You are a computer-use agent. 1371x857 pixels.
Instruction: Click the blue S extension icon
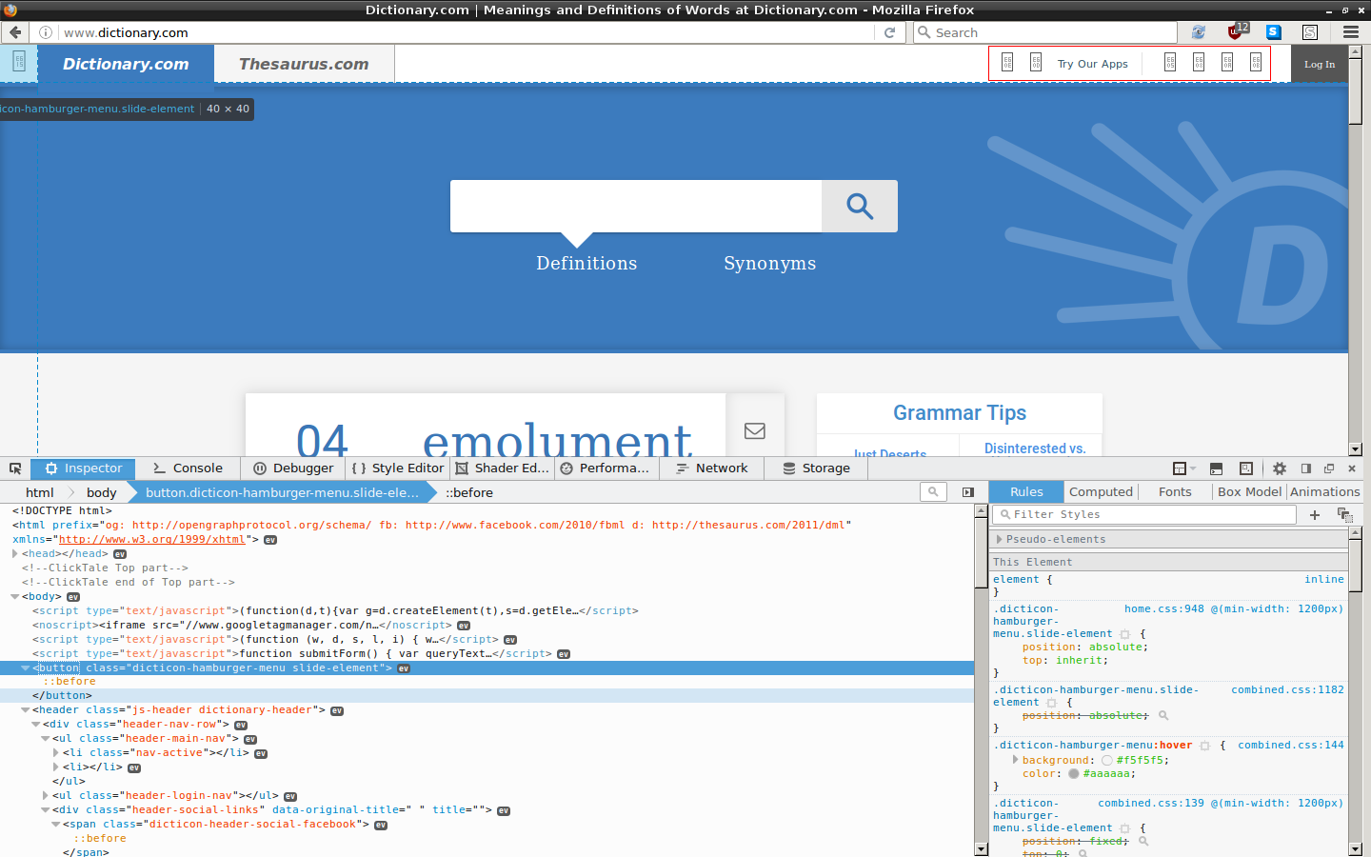click(x=1273, y=32)
